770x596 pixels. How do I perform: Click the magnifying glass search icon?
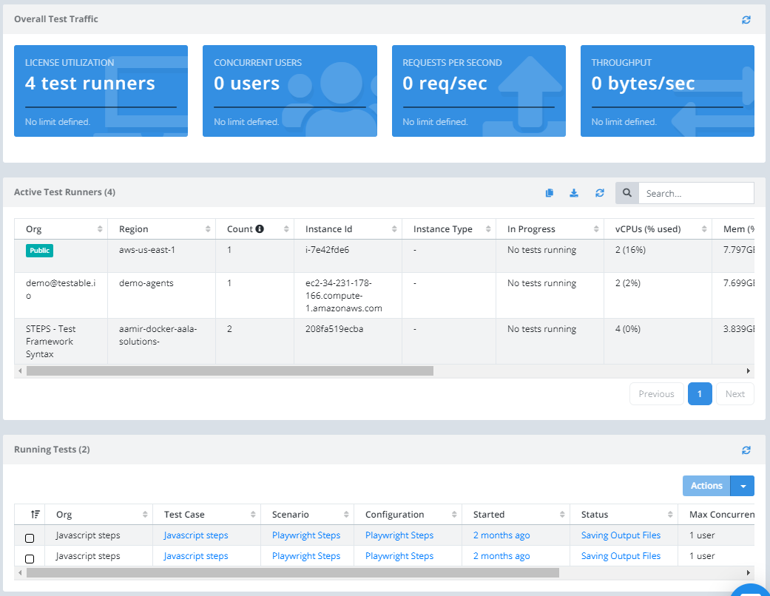click(627, 193)
